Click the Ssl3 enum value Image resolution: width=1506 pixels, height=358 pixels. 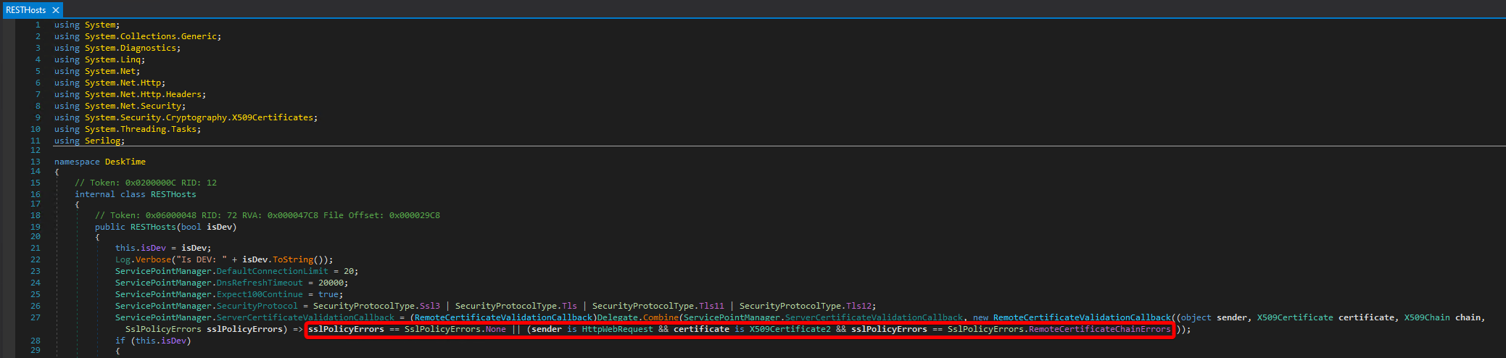(429, 306)
